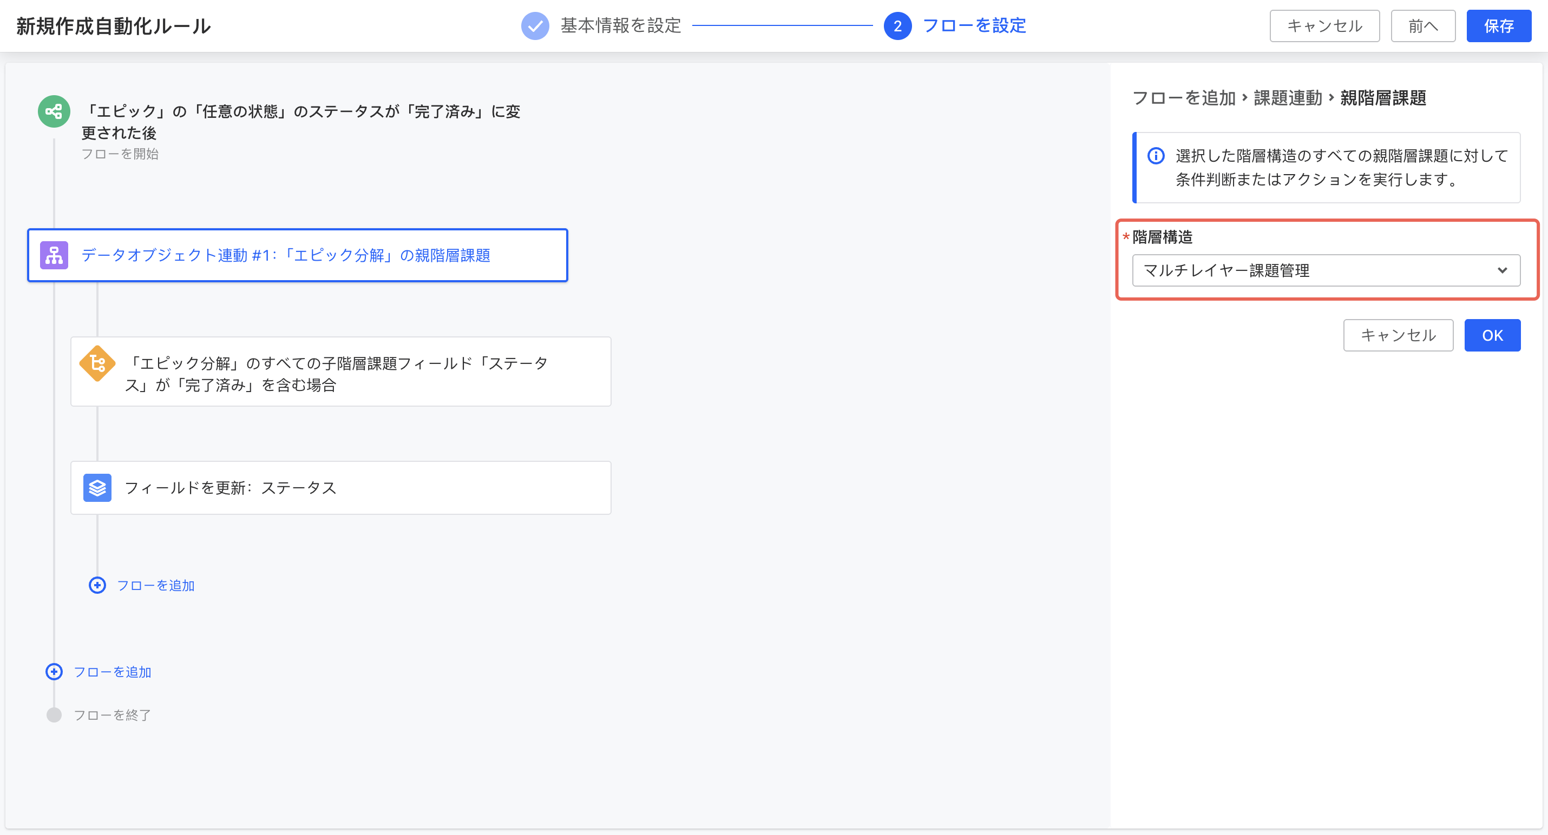Confirm with the OK button
This screenshot has height=835, width=1548.
pos(1492,335)
